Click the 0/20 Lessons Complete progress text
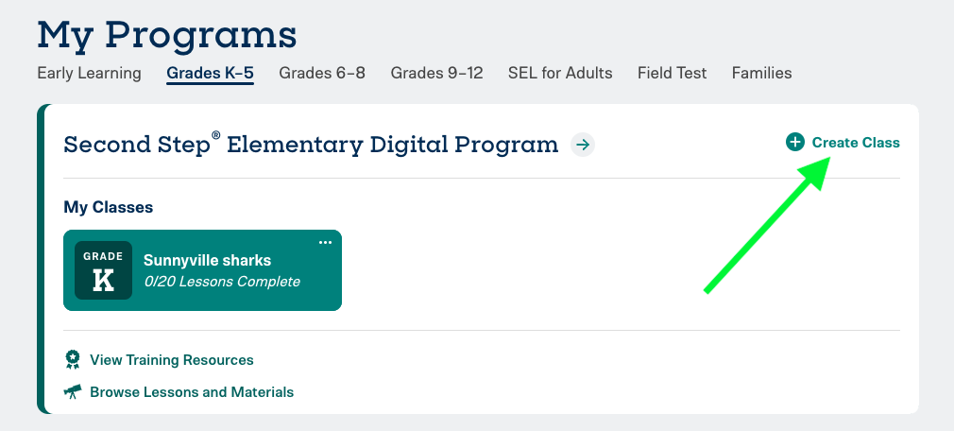The width and height of the screenshot is (954, 431). pyautogui.click(x=222, y=282)
